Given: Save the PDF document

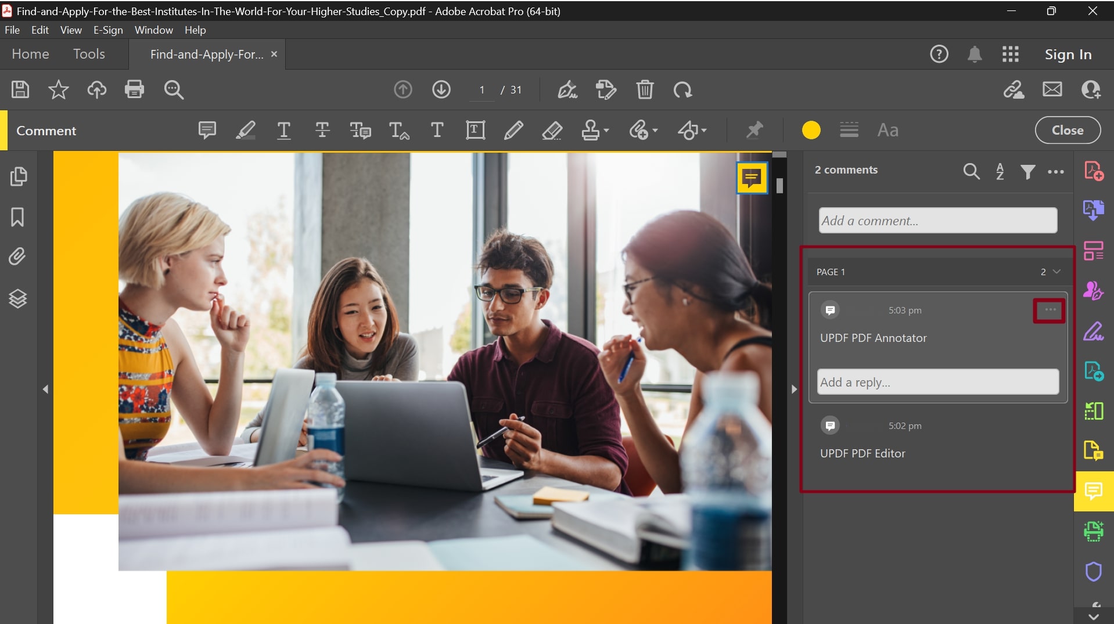Looking at the screenshot, I should coord(19,89).
